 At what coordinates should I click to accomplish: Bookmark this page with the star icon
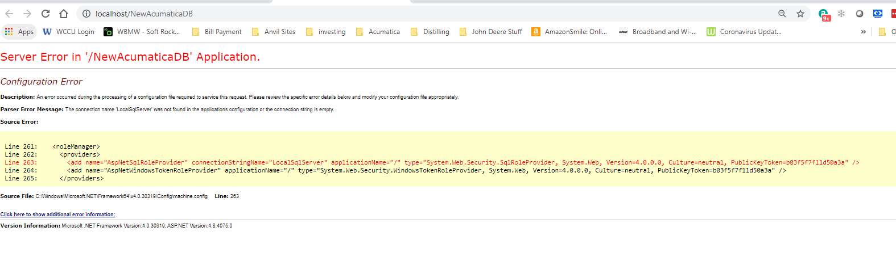(x=800, y=14)
